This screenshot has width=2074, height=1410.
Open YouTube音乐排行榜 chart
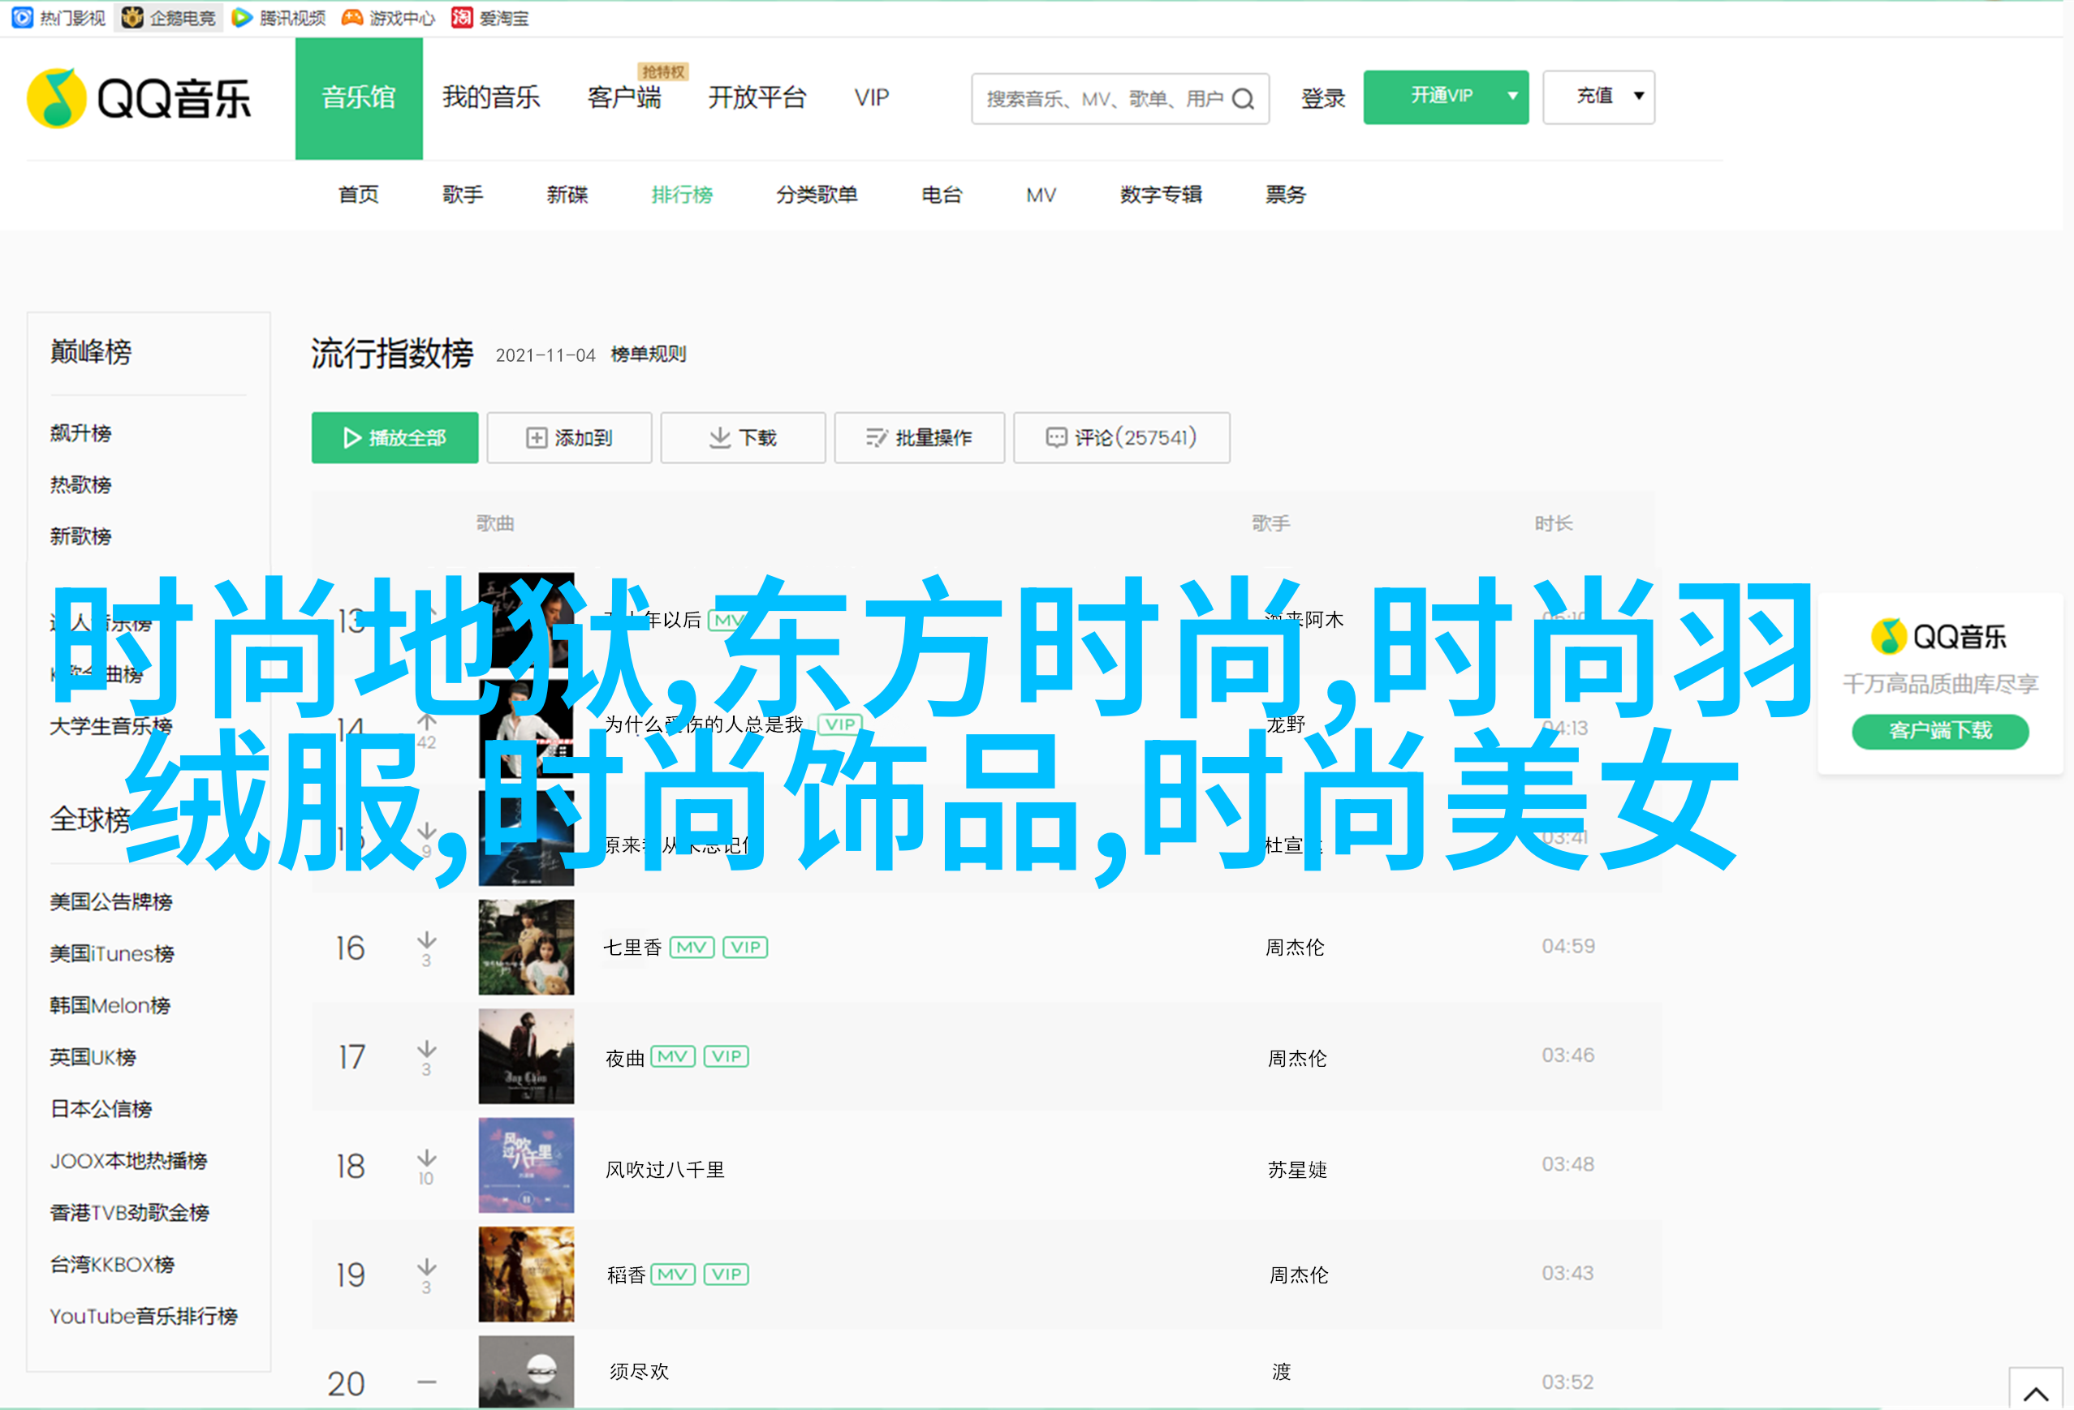(x=144, y=1317)
